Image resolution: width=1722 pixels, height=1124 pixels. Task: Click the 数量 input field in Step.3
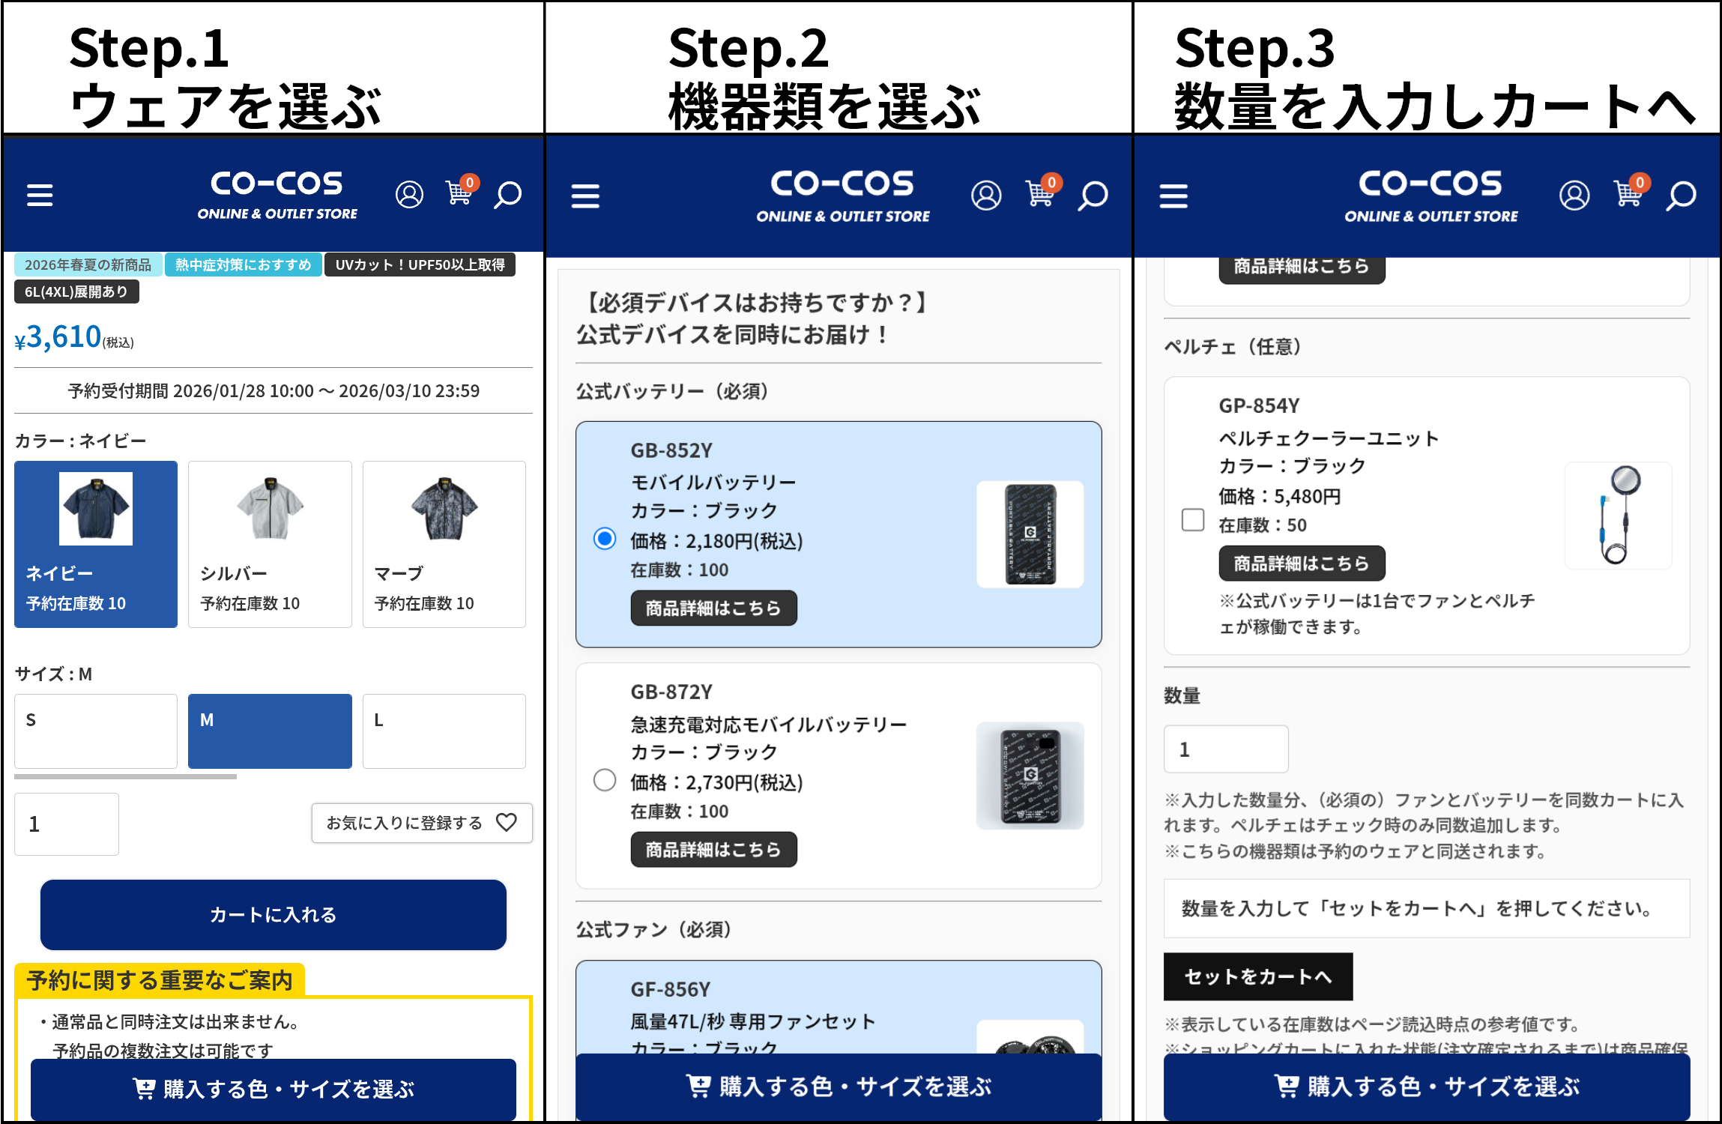[x=1226, y=749]
